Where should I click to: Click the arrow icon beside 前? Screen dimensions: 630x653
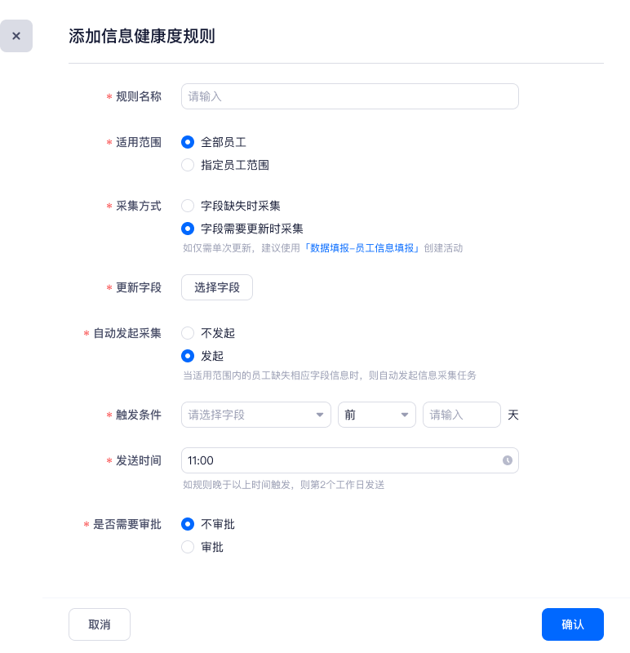[404, 415]
